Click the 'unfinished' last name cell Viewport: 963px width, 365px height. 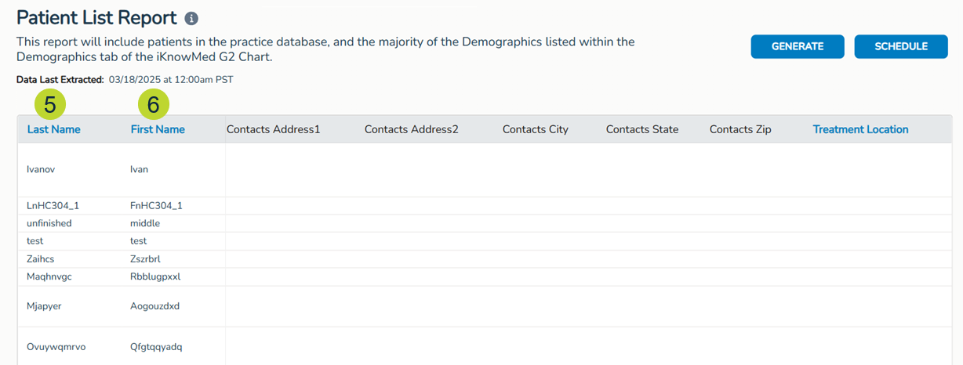click(x=49, y=223)
